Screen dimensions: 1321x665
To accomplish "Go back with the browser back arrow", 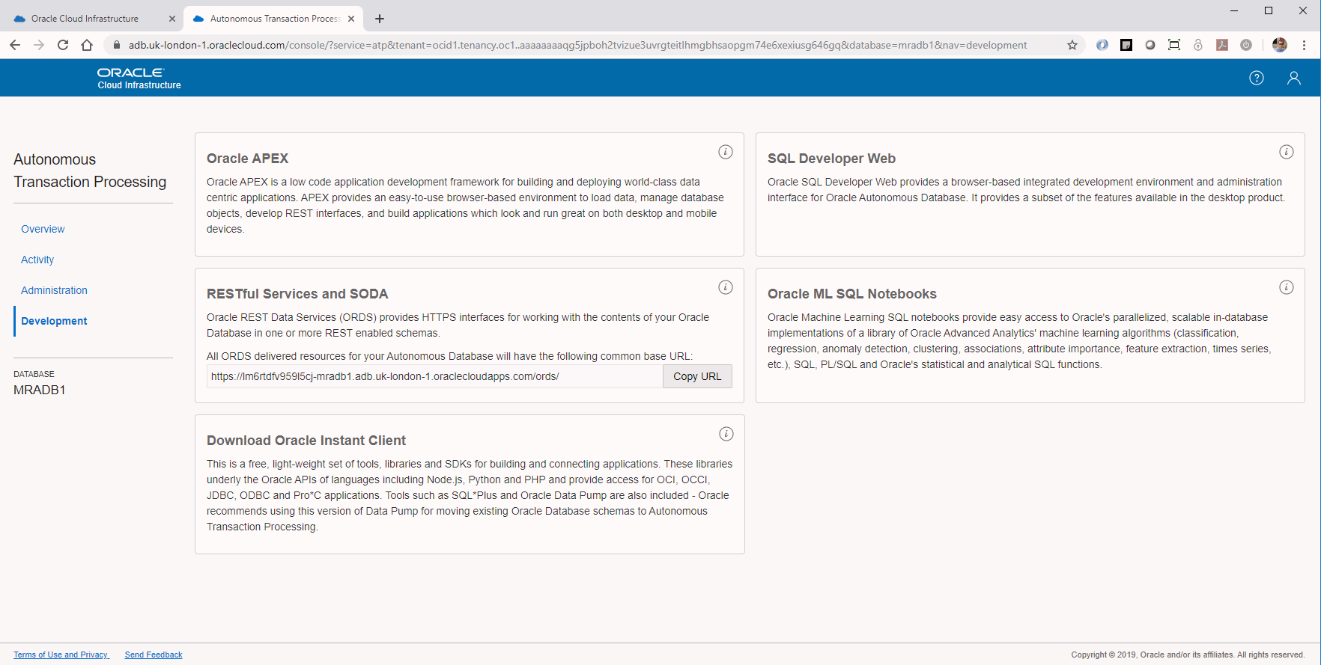I will pyautogui.click(x=15, y=45).
